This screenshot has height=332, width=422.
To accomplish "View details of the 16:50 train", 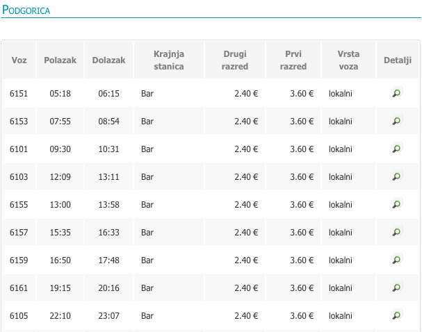I will click(x=397, y=259).
